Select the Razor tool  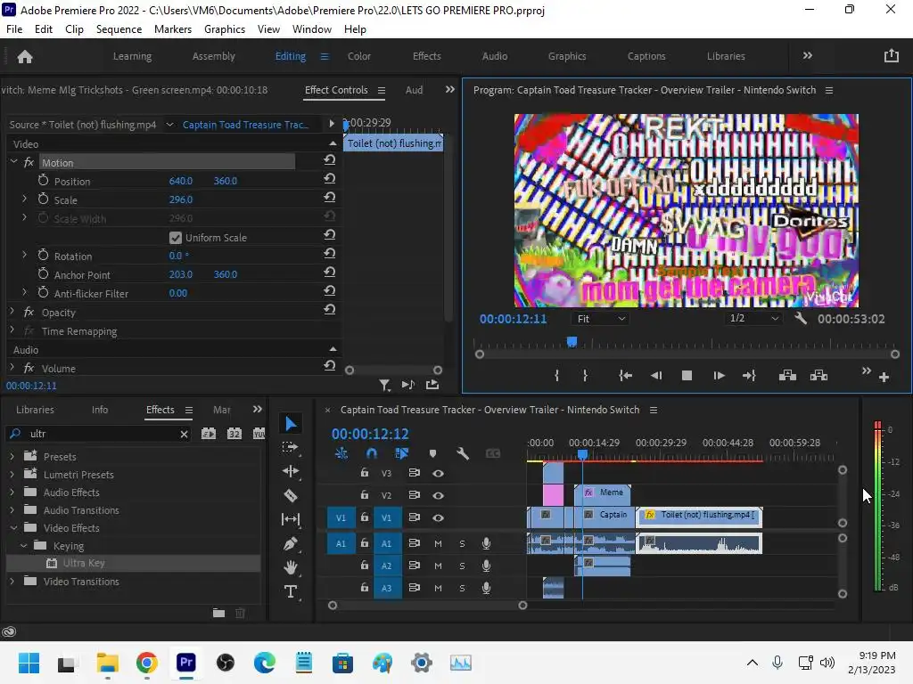[291, 495]
